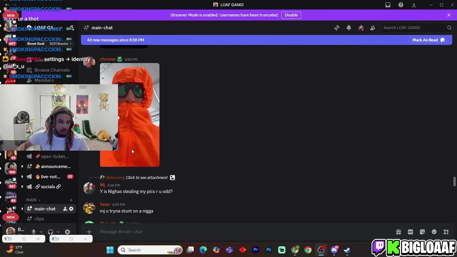
Task: Click the @dwcping reply mention
Action: pos(115,177)
